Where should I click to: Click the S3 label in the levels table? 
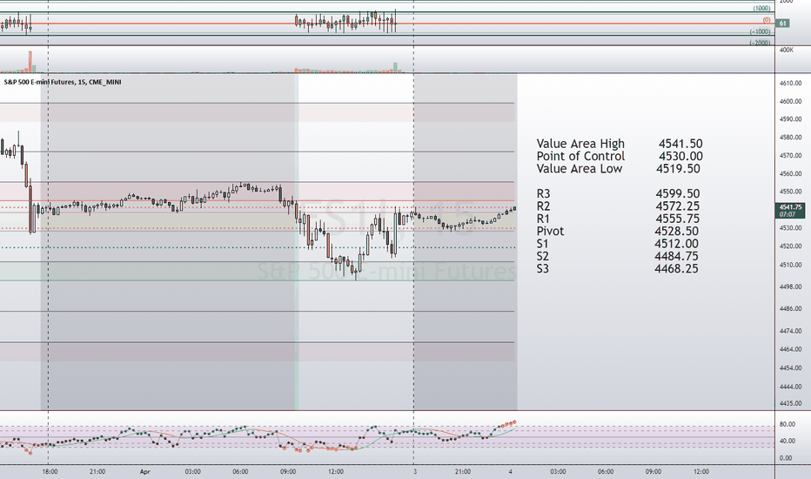(543, 268)
